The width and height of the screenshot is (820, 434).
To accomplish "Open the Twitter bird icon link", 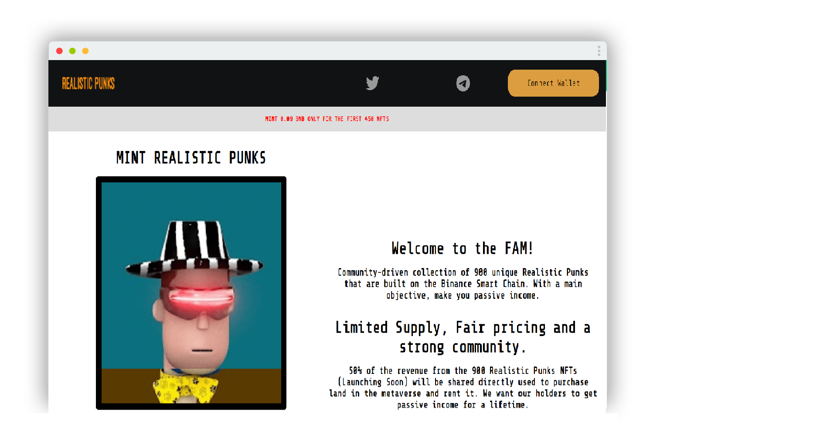I will tap(372, 83).
